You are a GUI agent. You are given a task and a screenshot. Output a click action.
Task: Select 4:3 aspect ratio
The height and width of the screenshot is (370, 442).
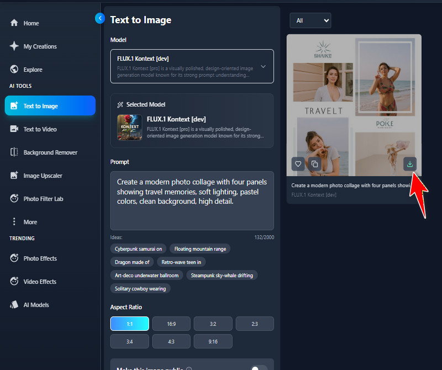point(171,341)
